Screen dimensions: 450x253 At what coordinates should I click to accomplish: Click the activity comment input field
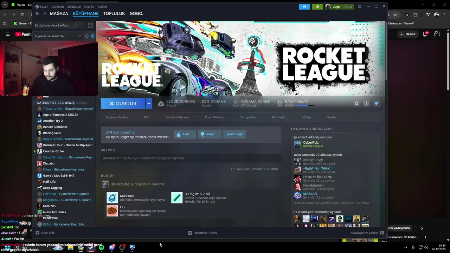point(191,158)
